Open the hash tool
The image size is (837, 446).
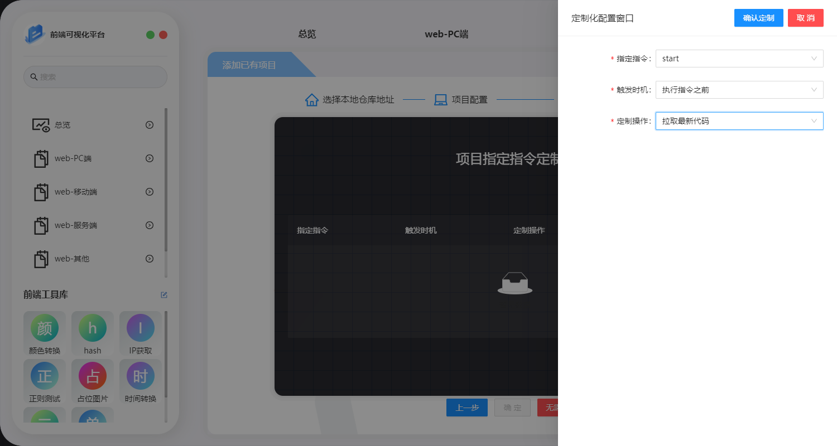coord(93,333)
